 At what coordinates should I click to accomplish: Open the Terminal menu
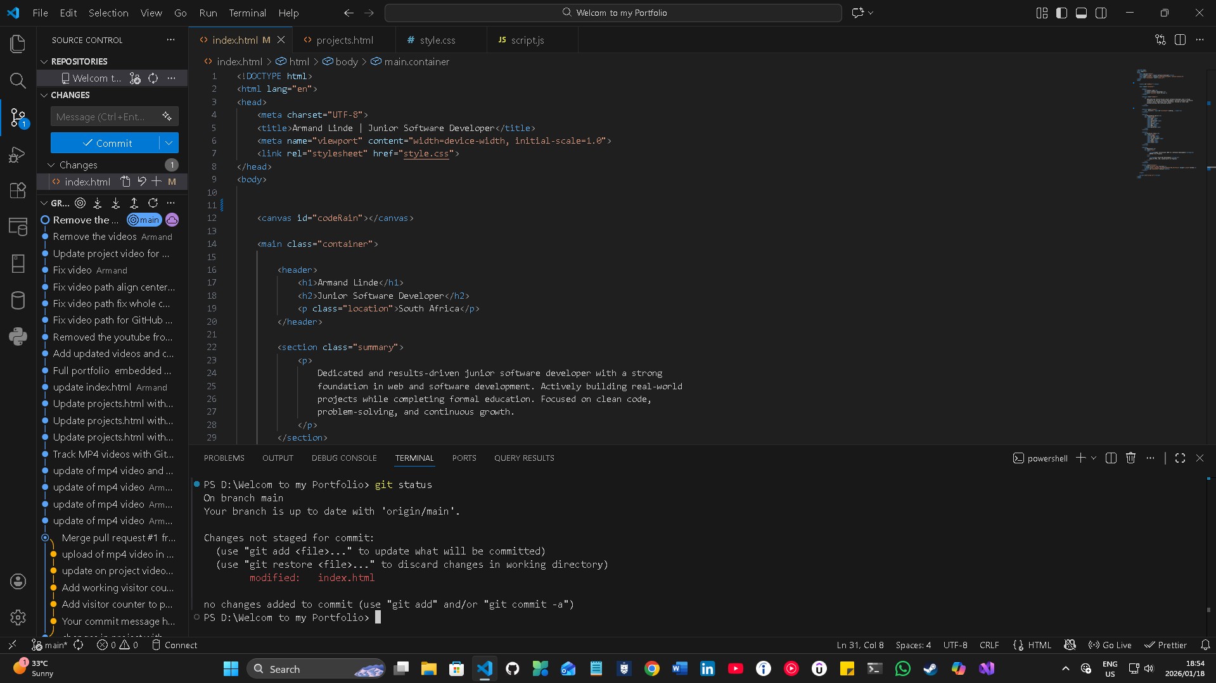pos(246,13)
